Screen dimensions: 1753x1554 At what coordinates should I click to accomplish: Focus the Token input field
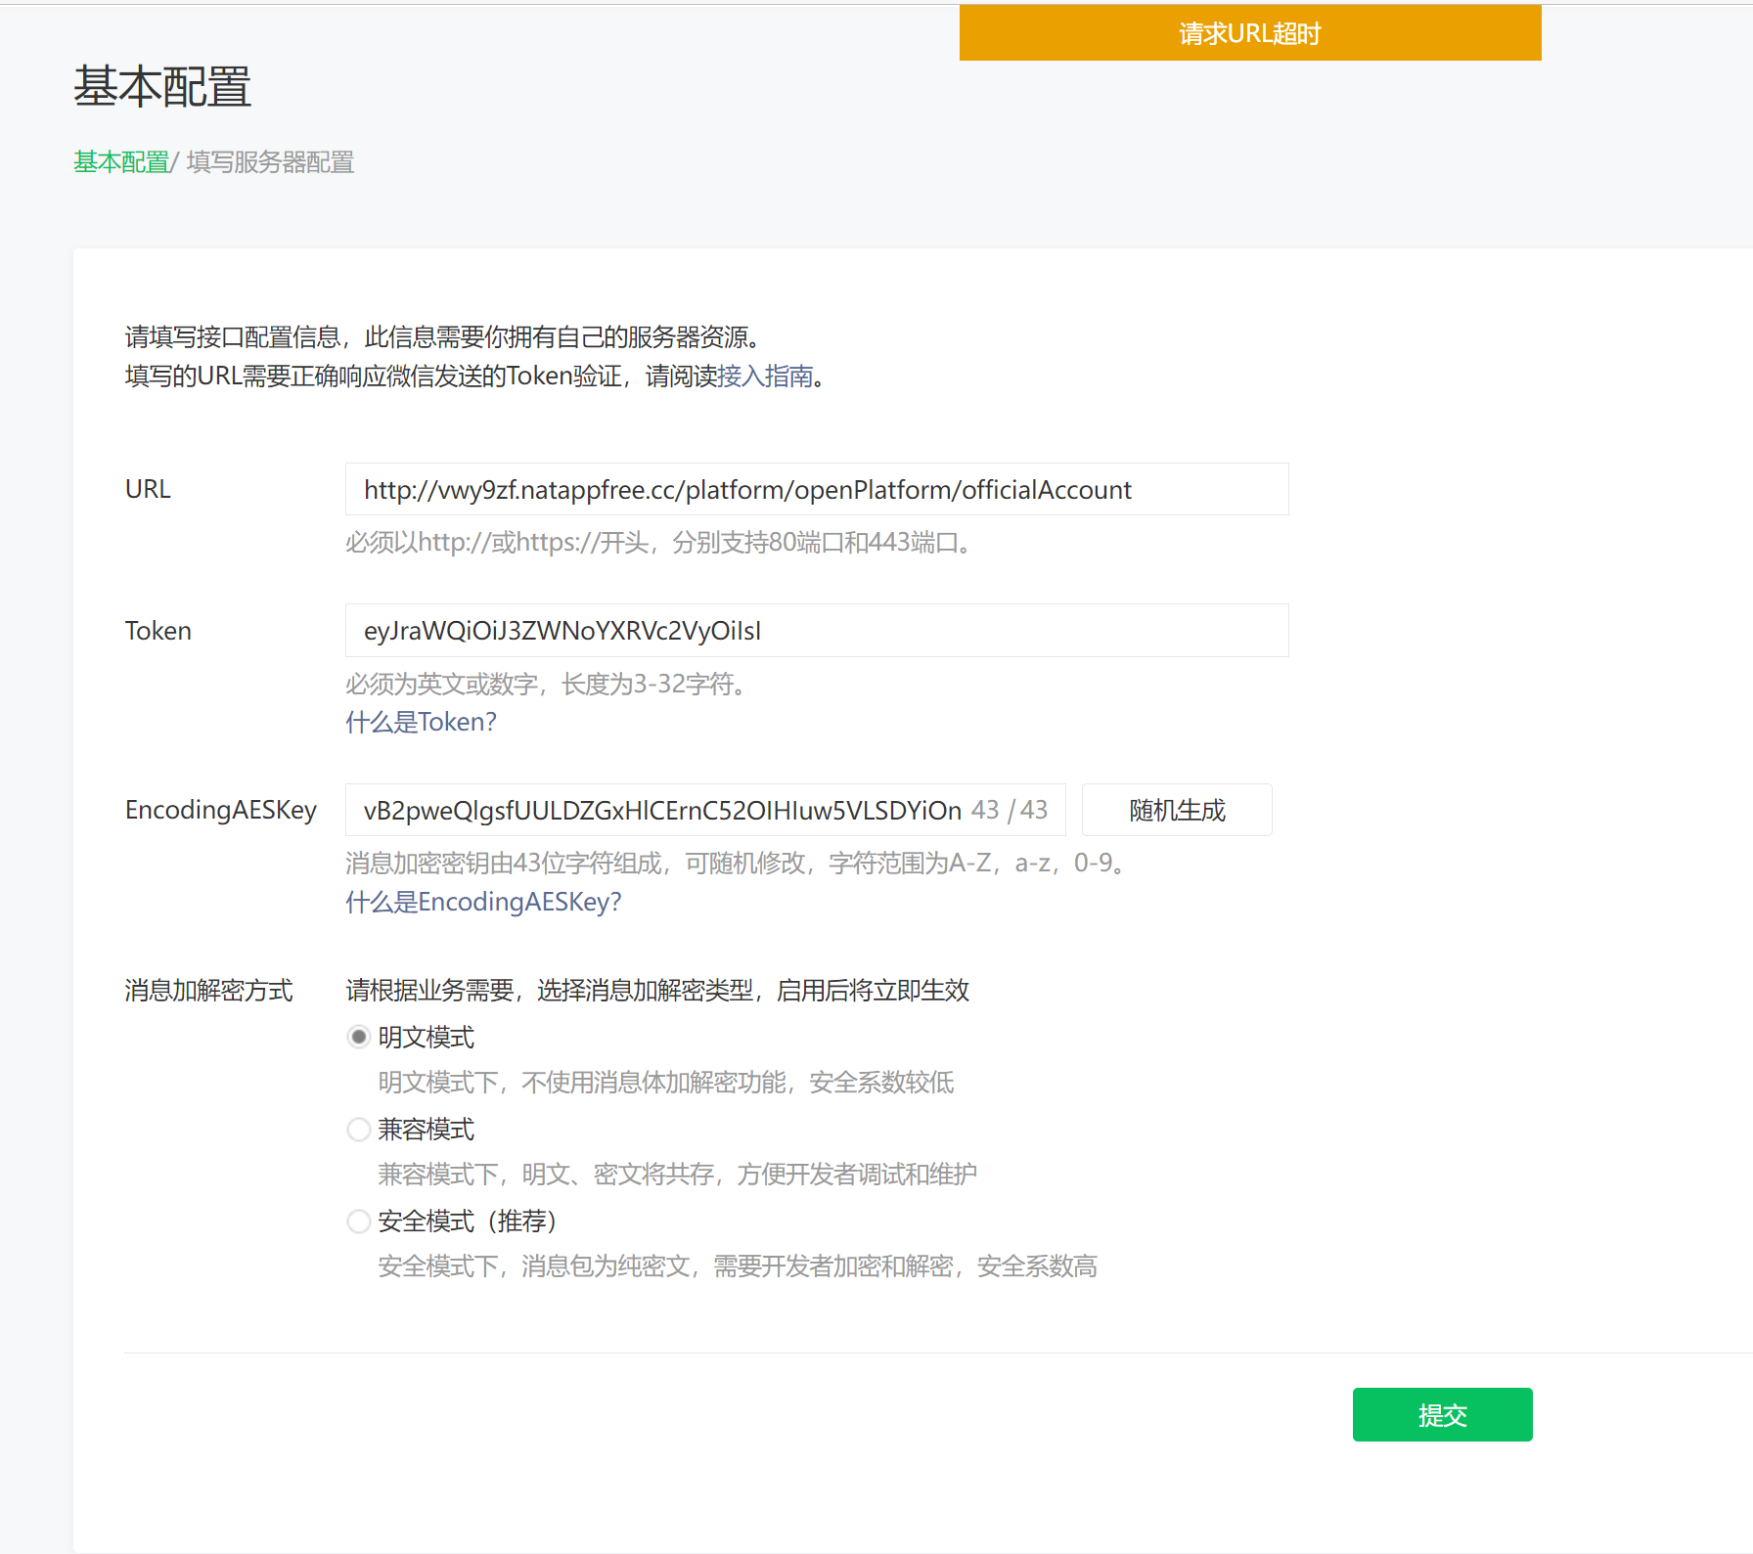[817, 631]
